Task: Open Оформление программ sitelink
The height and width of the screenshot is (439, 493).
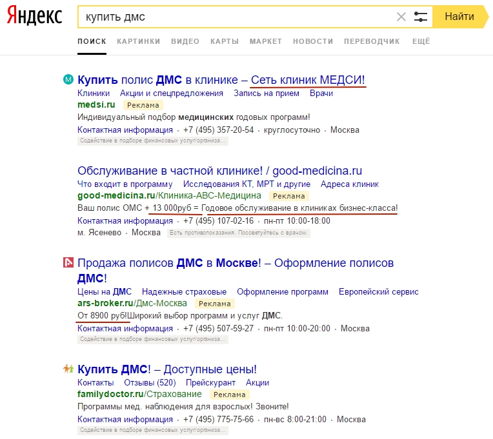Action: point(283,292)
